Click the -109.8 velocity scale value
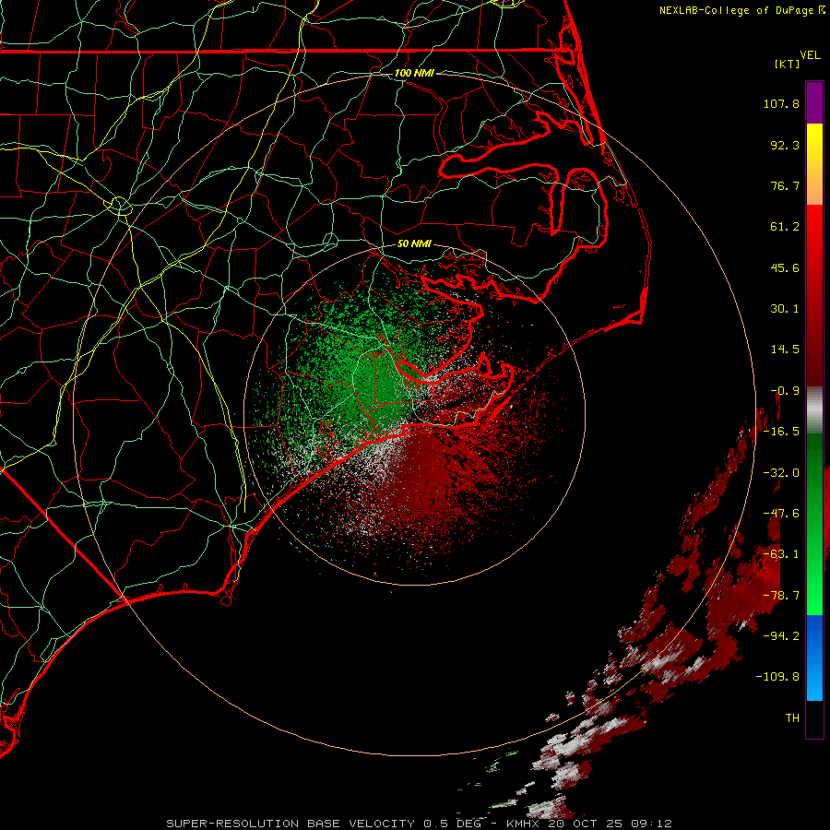The height and width of the screenshot is (830, 830). point(777,677)
